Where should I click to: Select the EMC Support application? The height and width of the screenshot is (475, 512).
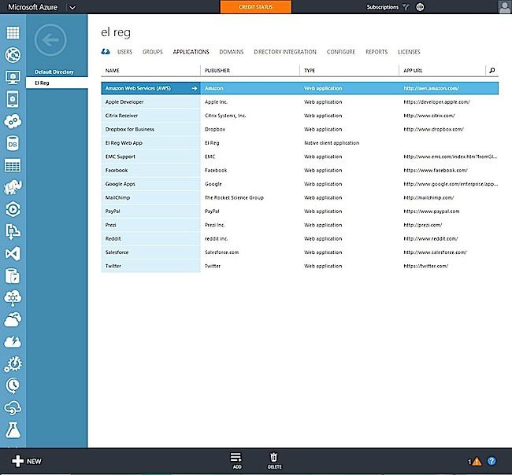(121, 156)
